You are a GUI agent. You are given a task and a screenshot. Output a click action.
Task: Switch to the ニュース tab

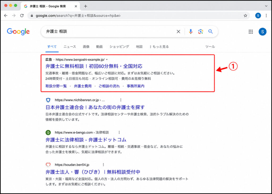pyautogui.click(x=70, y=47)
